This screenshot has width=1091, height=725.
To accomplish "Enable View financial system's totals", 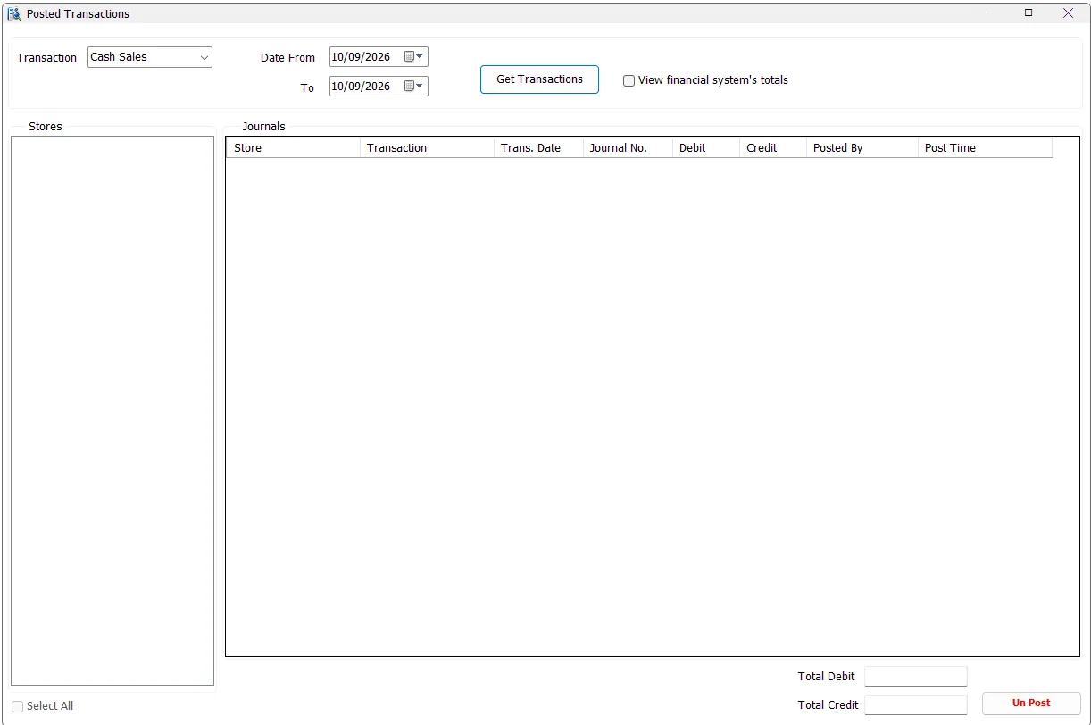I will point(629,80).
